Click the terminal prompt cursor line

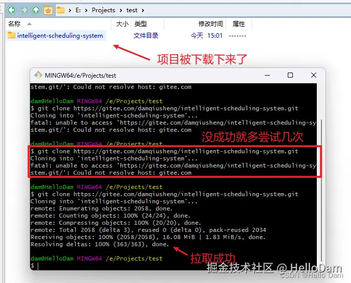pos(35,266)
